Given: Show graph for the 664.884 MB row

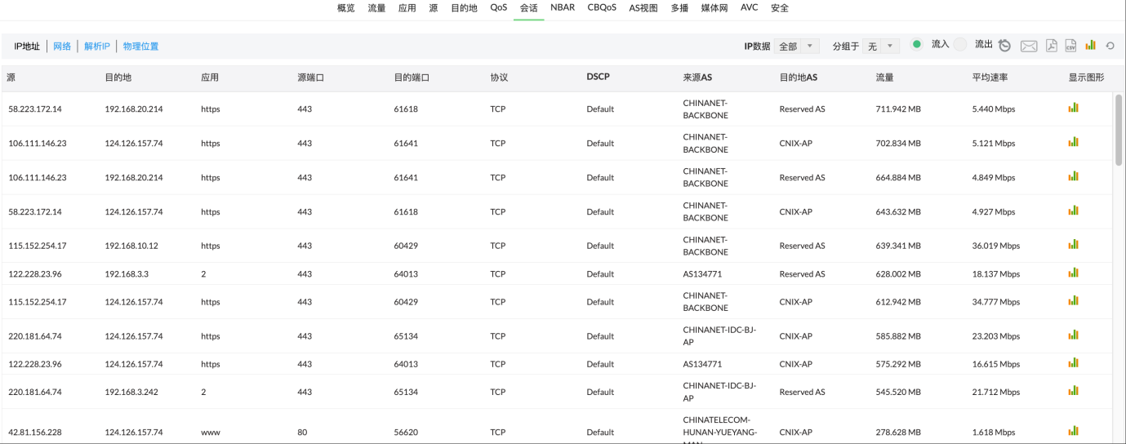Looking at the screenshot, I should [1074, 175].
